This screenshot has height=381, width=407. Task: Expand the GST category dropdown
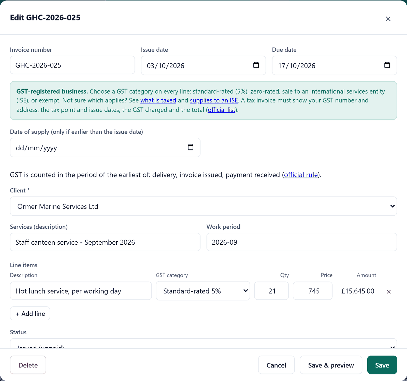point(203,291)
